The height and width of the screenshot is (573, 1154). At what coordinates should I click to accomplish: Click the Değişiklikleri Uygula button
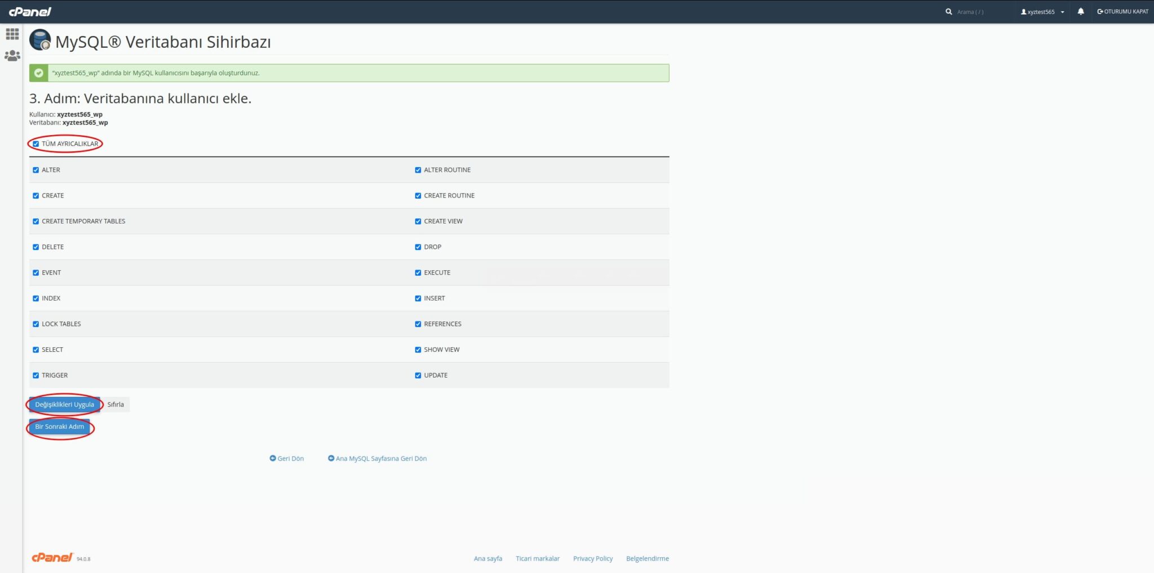tap(65, 404)
